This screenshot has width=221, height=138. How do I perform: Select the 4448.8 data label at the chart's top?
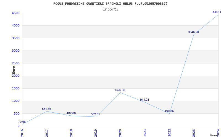tap(217, 12)
